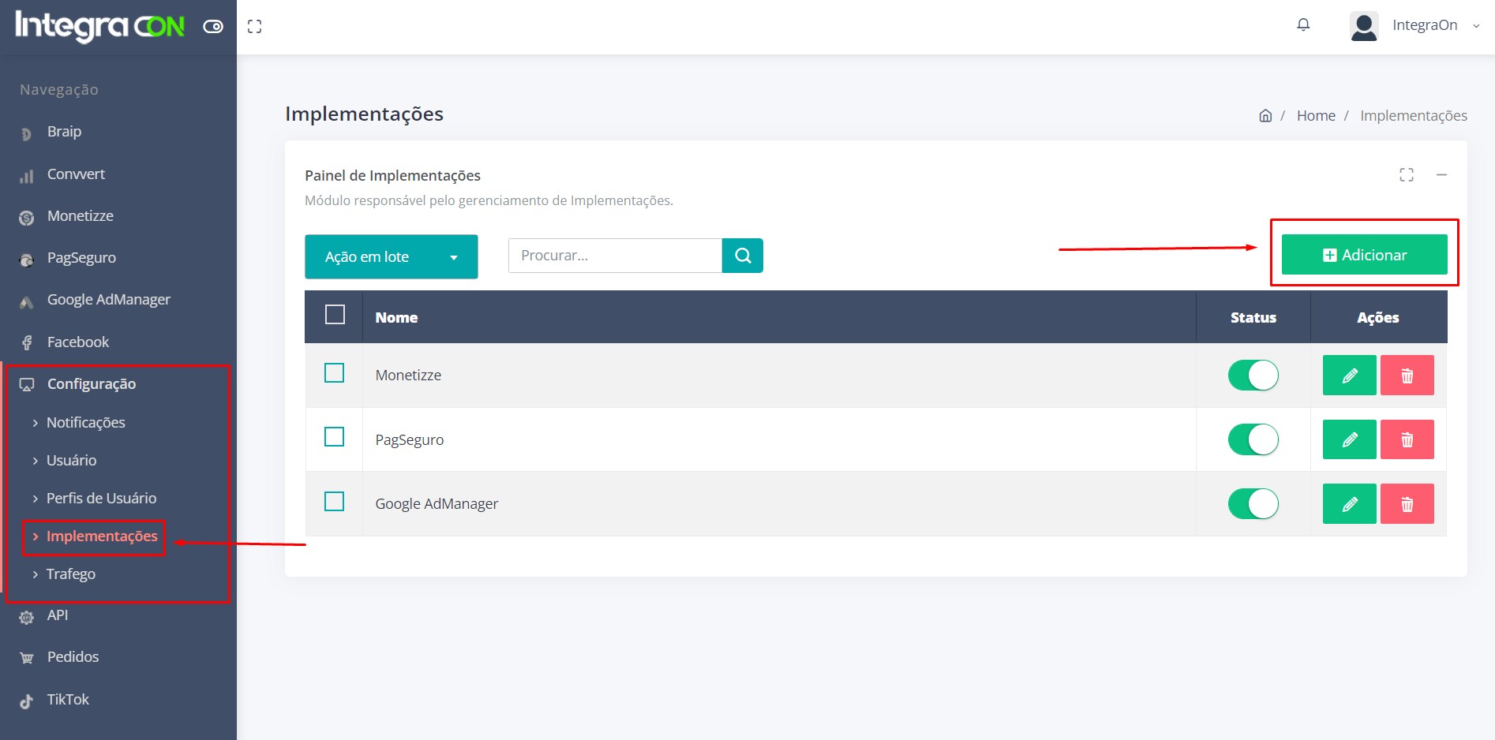This screenshot has width=1495, height=740.
Task: Edit the Monetizze implementation with pencil icon
Action: tap(1349, 376)
